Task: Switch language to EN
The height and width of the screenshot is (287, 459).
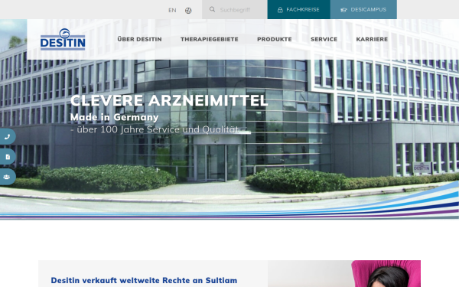Action: tap(172, 10)
